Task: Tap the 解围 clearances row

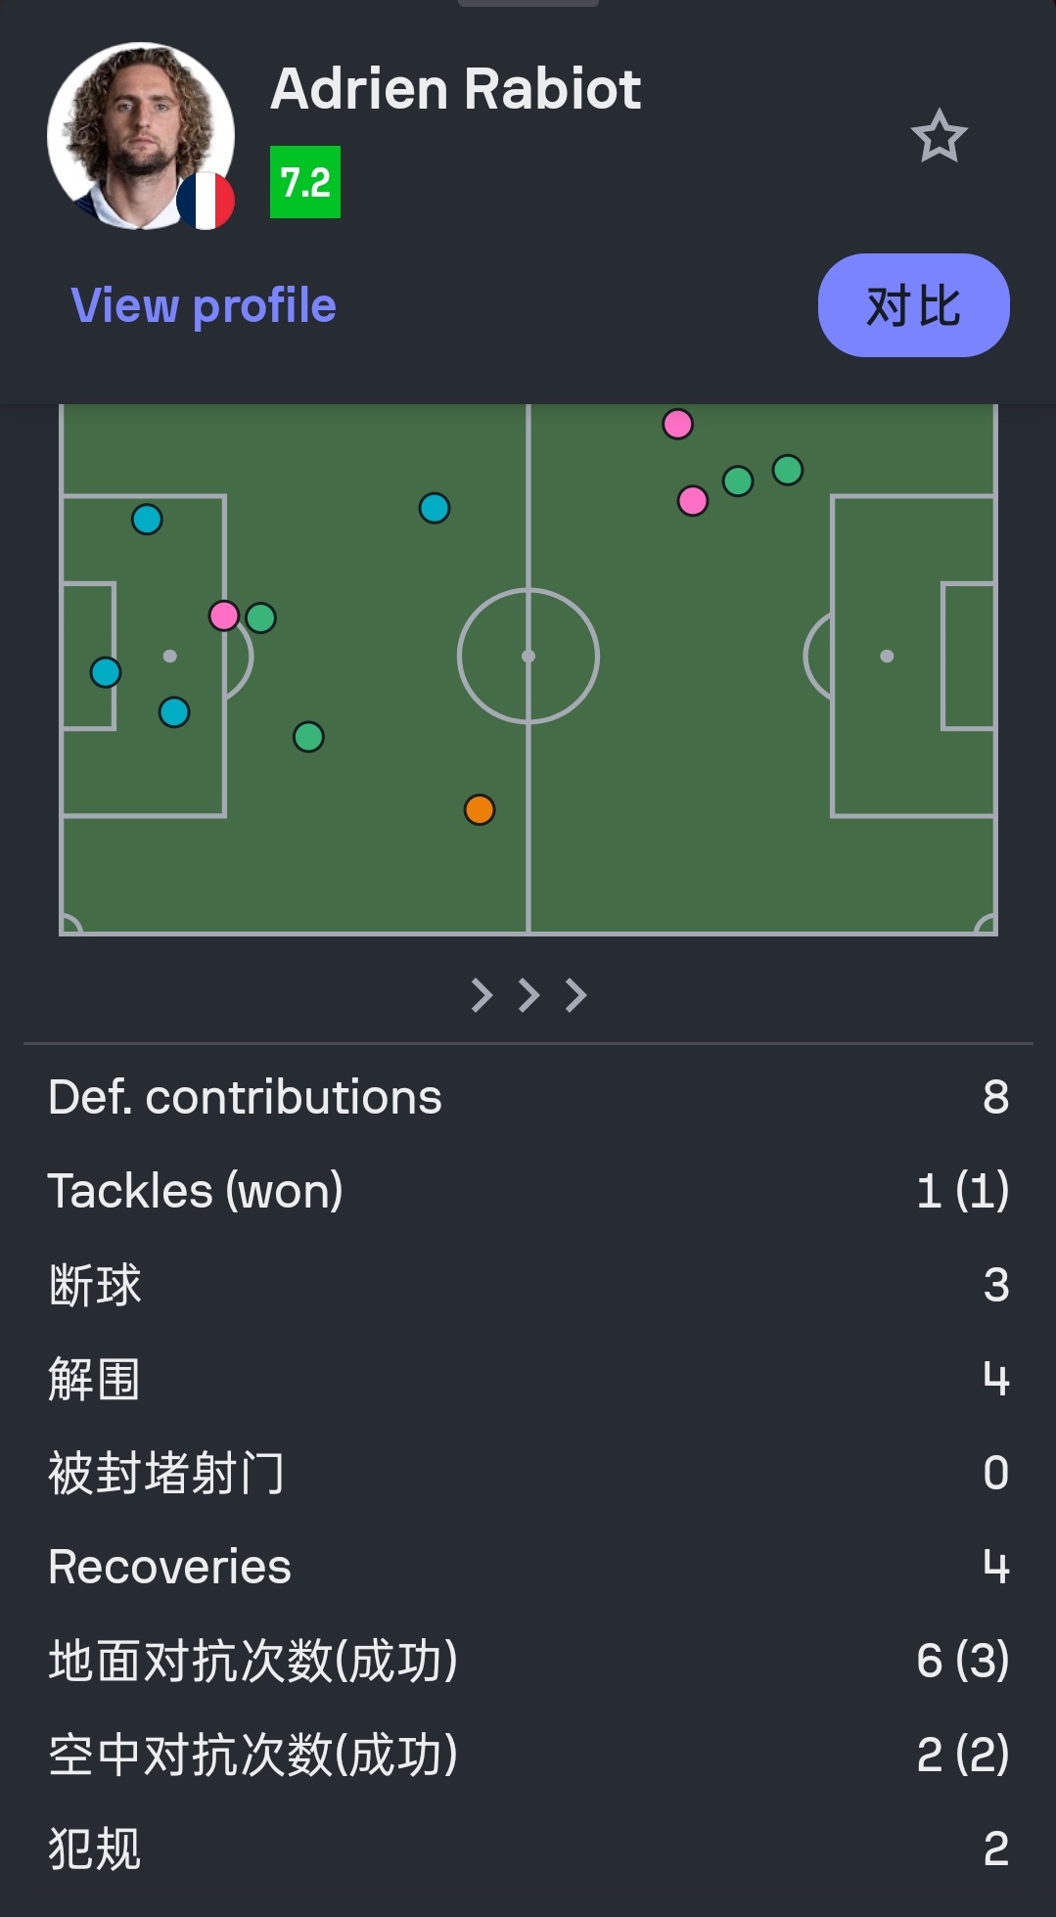Action: point(528,1379)
